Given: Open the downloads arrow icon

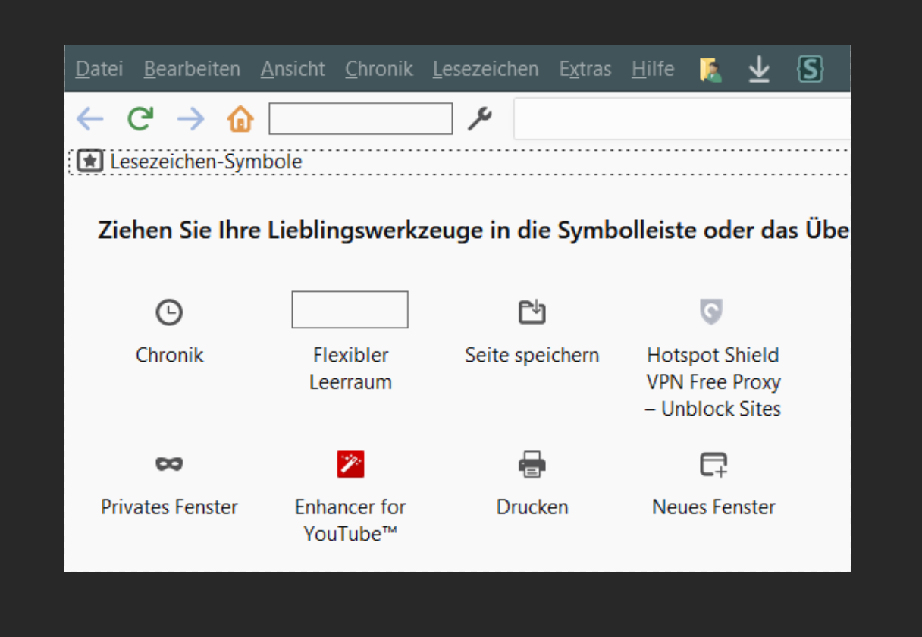Looking at the screenshot, I should [759, 70].
